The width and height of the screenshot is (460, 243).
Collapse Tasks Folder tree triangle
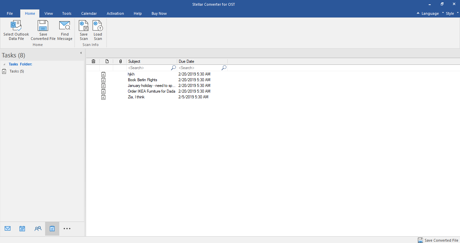[x=4, y=64]
